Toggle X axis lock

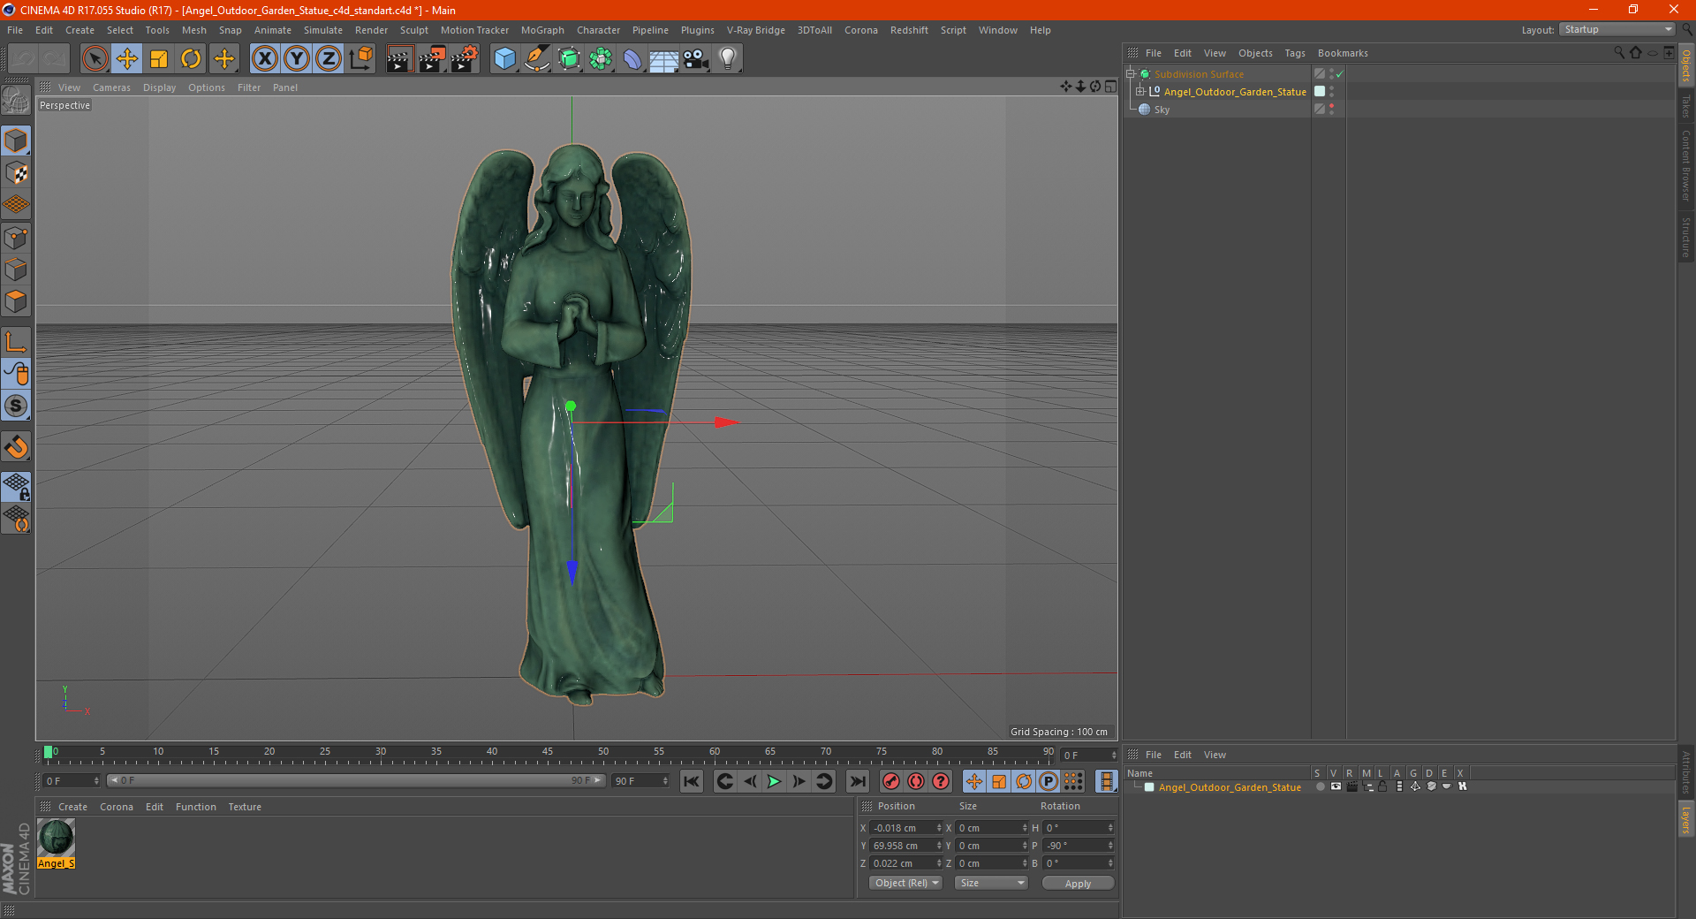264,59
